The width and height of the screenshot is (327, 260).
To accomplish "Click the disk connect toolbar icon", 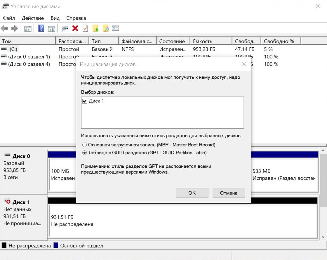I will pos(65,28).
